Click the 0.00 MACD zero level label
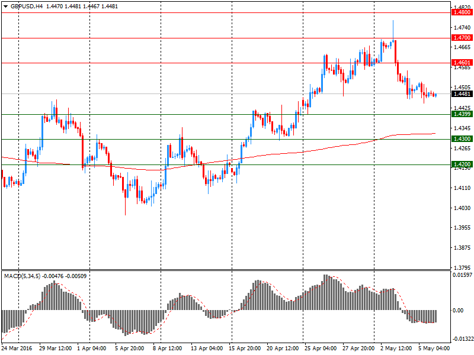This screenshot has width=474, height=355. (x=458, y=310)
